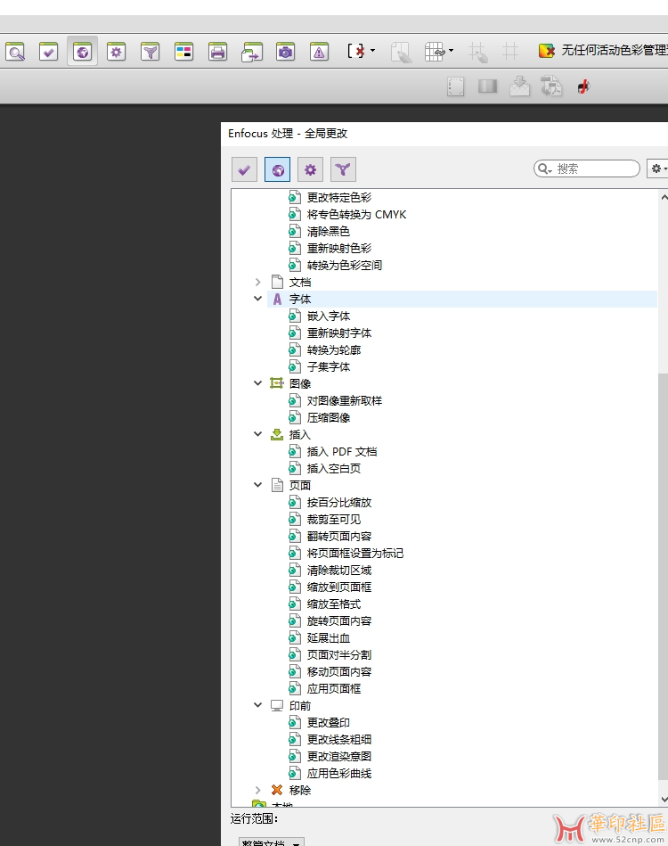Open the warning triangle Navigator icon
This screenshot has width=668, height=846.
(319, 52)
